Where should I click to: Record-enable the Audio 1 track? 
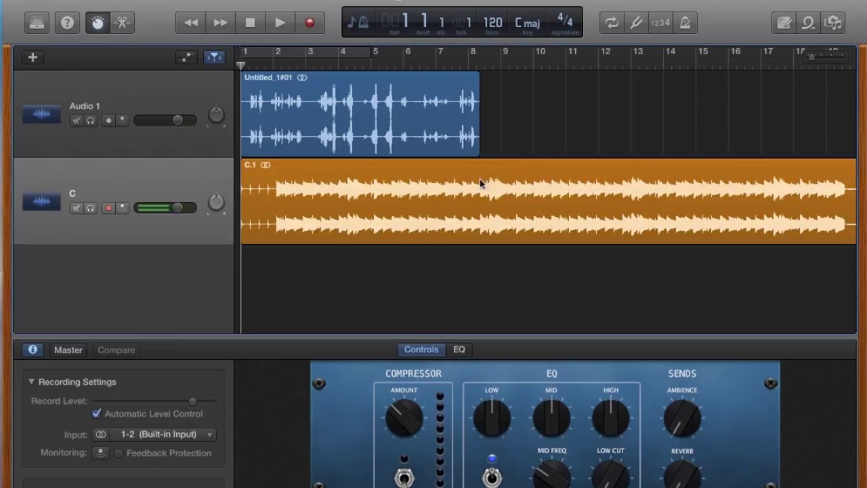(108, 121)
